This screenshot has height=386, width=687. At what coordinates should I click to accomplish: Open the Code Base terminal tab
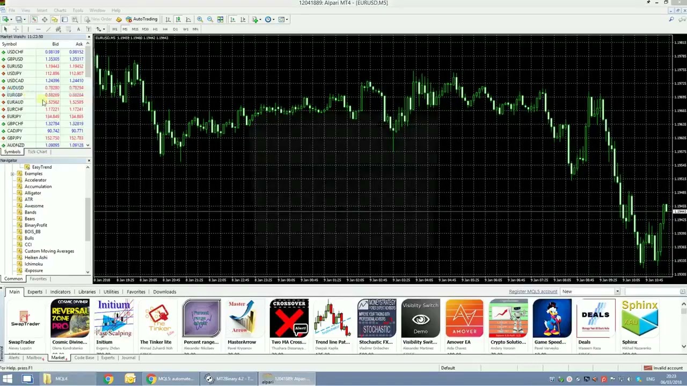84,358
